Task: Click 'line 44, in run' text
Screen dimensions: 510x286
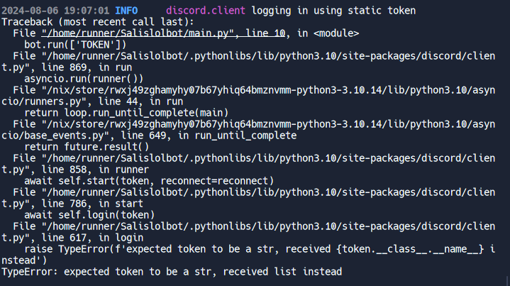Action: click(112, 101)
